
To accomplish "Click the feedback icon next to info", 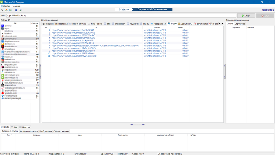I will (x=20, y=10).
